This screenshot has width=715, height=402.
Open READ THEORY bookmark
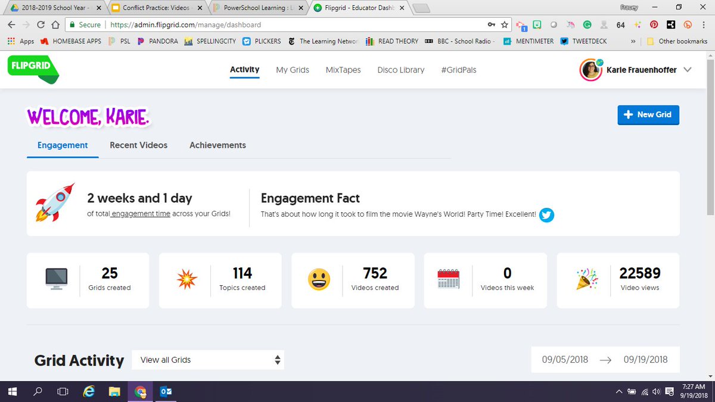click(393, 41)
